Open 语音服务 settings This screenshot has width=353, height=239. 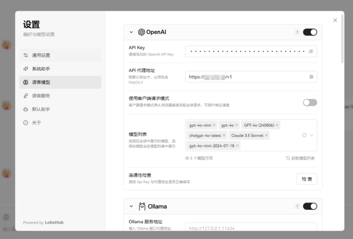tap(60, 96)
